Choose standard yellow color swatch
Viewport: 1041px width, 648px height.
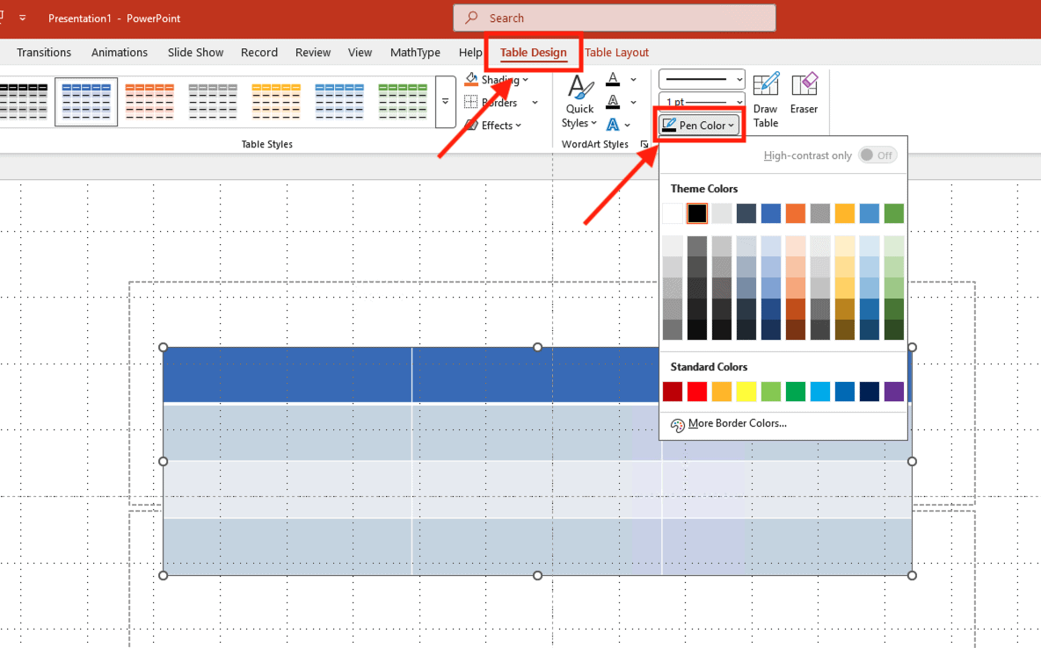[x=746, y=392]
